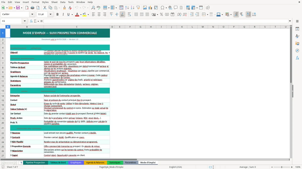Insert an image via toolbar icon
The height and width of the screenshot is (169, 302).
pyautogui.click(x=145, y=8)
